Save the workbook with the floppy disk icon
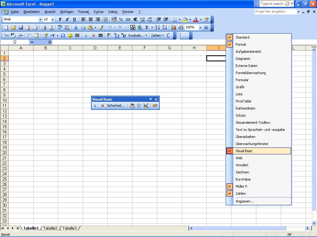Screen dimensions: 317x237 click(x=21, y=27)
